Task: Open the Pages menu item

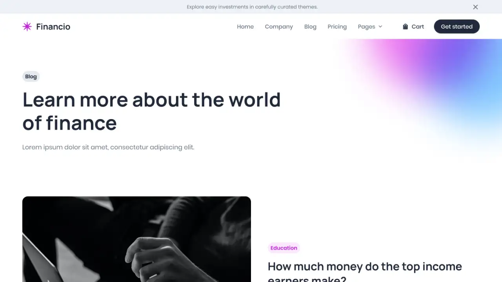Action: tap(366, 27)
